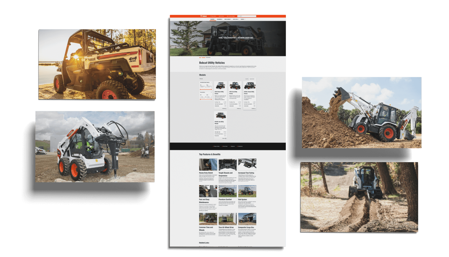Click the UV34 Diesel Utility Vehicle product image

click(220, 86)
